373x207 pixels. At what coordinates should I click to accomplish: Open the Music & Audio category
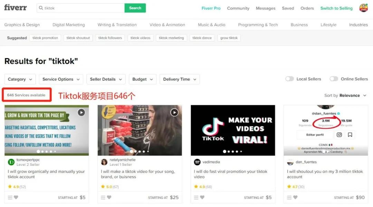211,25
